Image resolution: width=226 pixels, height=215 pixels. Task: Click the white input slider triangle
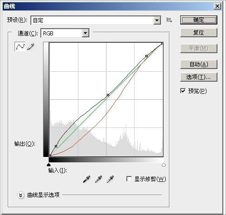click(163, 165)
